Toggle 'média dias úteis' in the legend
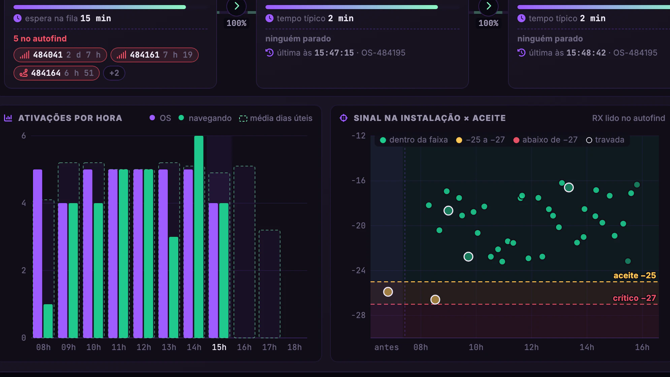 [x=276, y=118]
